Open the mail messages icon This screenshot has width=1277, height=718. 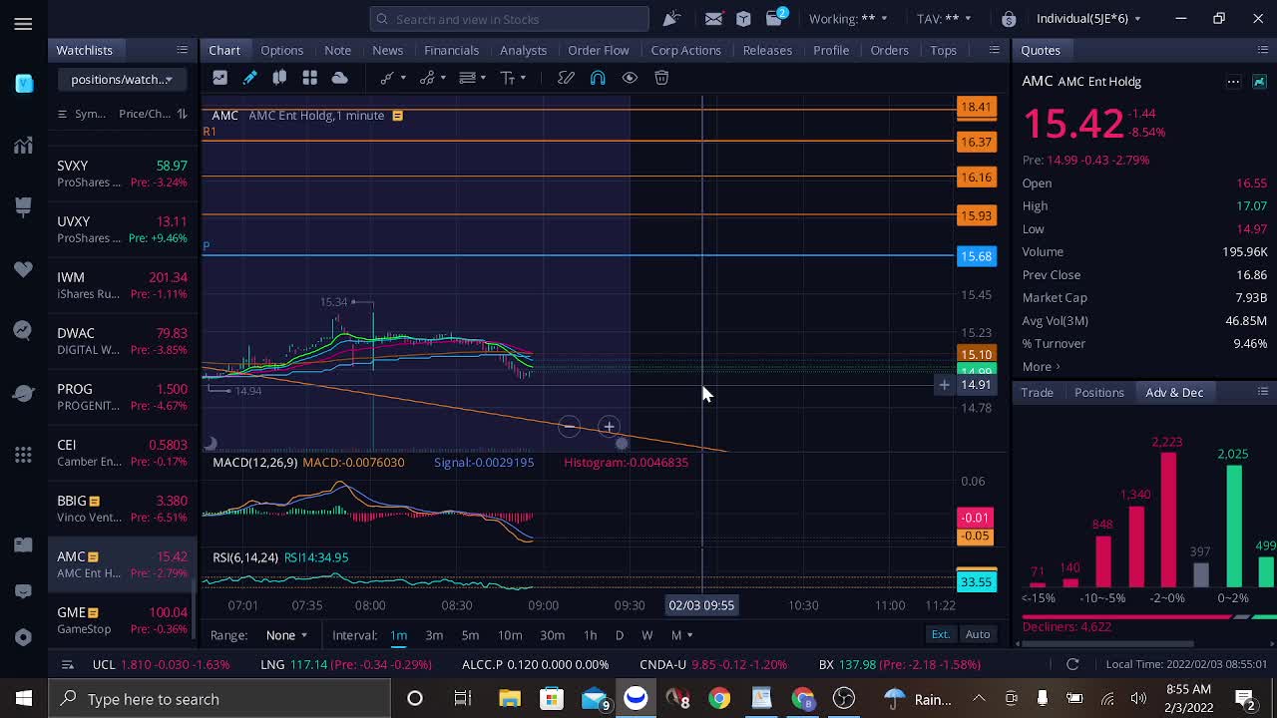point(713,19)
